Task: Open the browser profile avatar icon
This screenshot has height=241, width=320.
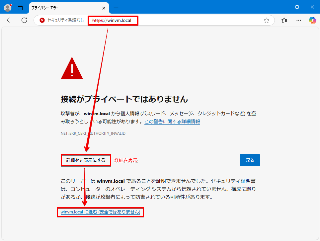Action: 8,8
